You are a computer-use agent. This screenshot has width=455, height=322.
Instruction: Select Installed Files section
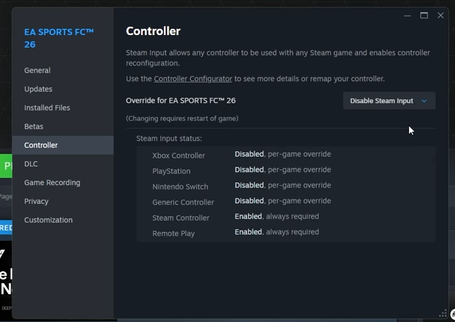pyautogui.click(x=47, y=108)
